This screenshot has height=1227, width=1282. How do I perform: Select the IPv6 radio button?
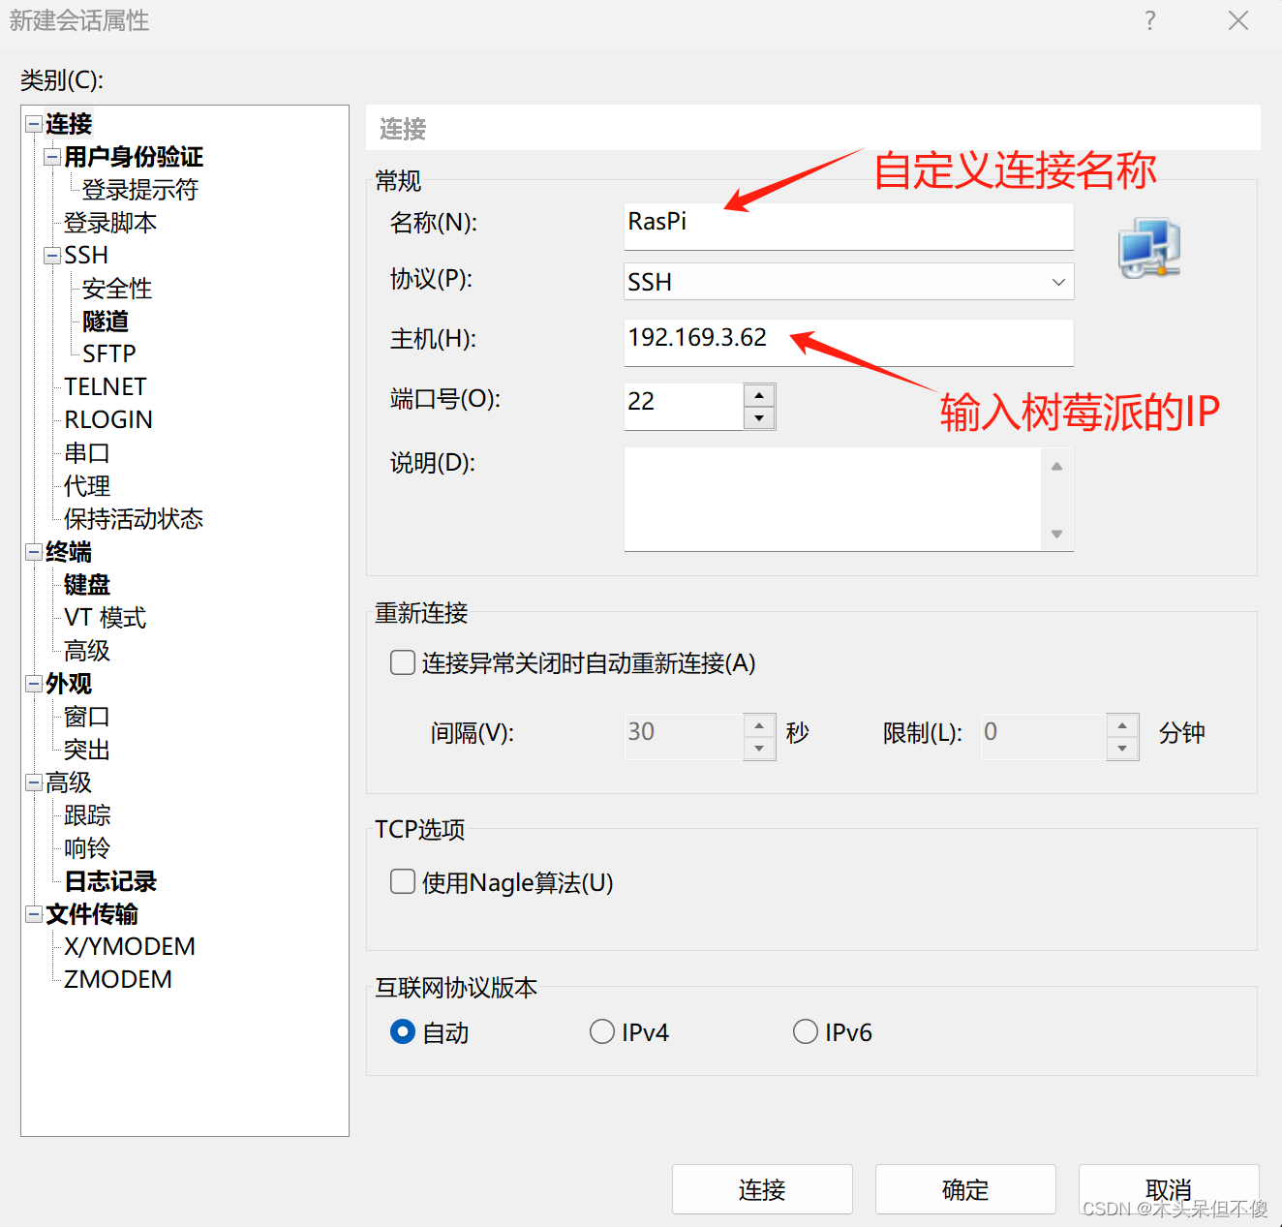(x=806, y=1031)
